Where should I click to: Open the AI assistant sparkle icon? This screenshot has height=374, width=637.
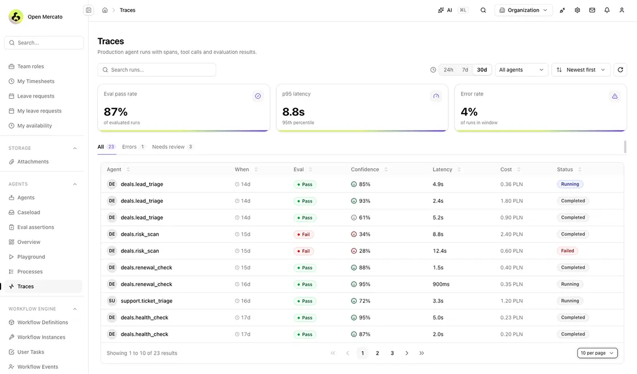pos(441,10)
